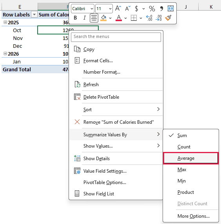Collapse the 2025 group
221x224 pixels.
5,22
